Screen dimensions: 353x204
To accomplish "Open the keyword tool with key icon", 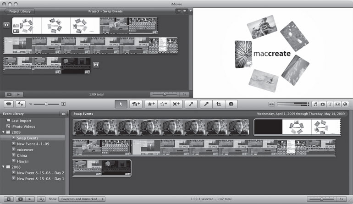I will (191, 104).
